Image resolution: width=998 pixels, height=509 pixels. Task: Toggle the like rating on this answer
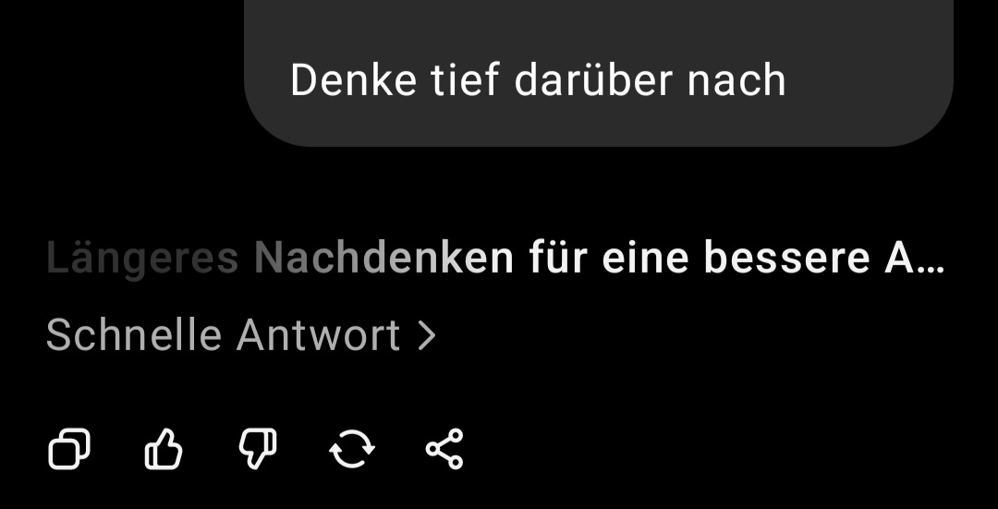tap(164, 449)
